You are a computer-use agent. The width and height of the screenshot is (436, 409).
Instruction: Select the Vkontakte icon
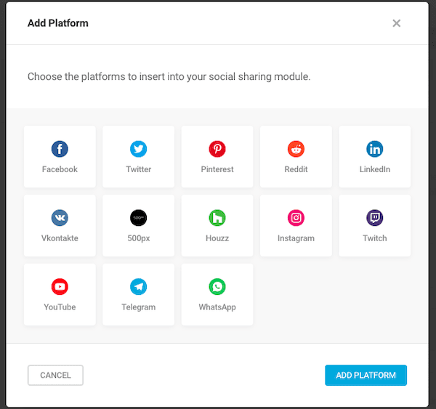click(60, 217)
